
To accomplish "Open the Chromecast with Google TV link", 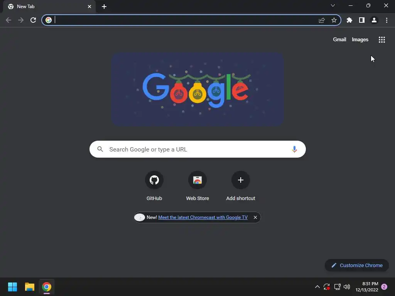I will coord(203,217).
